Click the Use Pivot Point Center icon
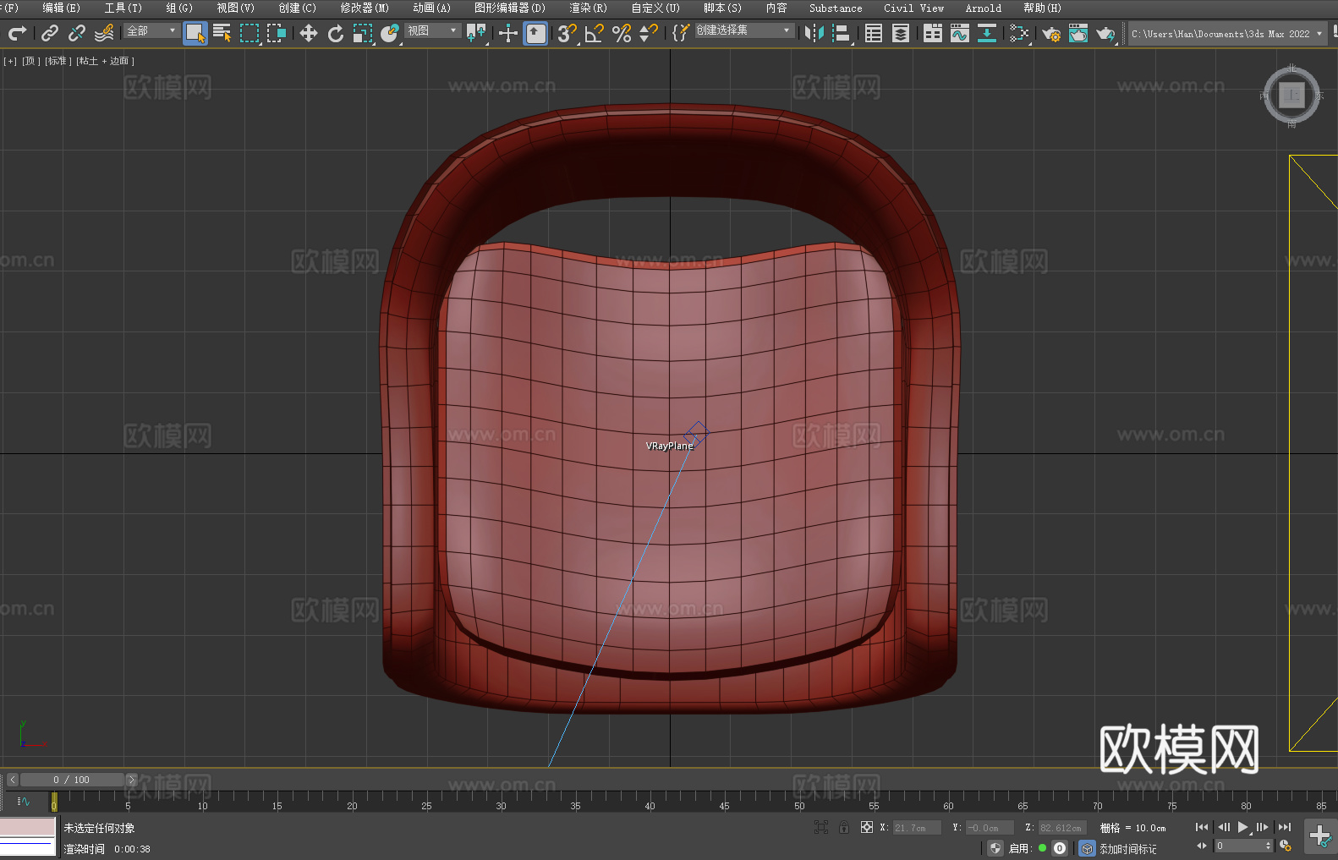 pyautogui.click(x=476, y=33)
